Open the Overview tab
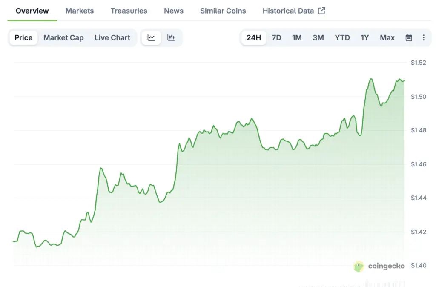The height and width of the screenshot is (287, 436). (x=32, y=11)
